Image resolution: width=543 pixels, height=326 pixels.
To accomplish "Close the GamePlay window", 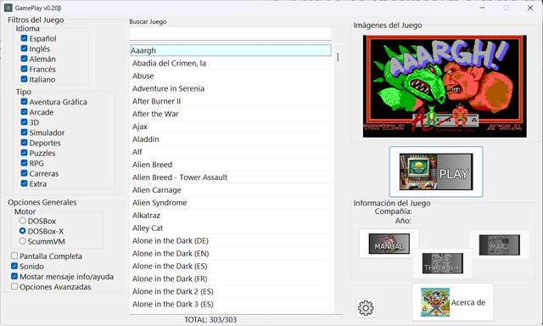I will (529, 8).
